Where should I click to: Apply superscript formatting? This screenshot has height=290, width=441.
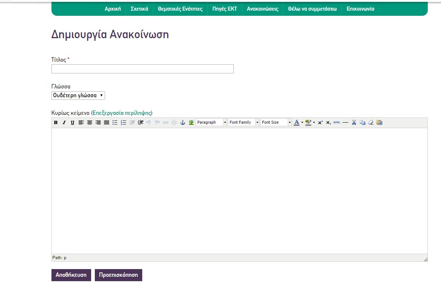tap(320, 123)
